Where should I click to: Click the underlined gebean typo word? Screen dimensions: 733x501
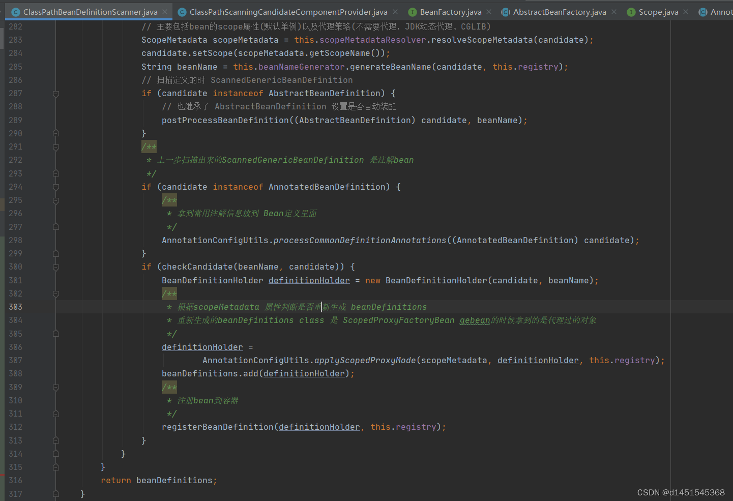pyautogui.click(x=475, y=320)
